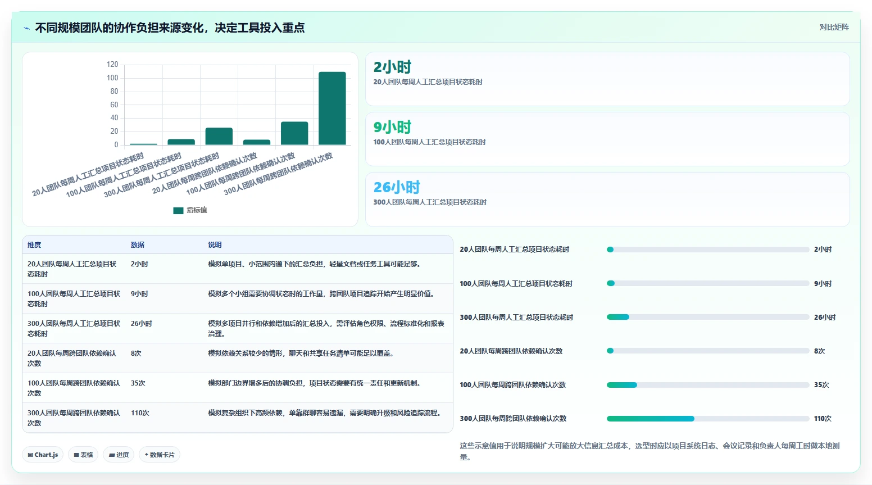872x485 pixels.
Task: Select the 9小时 data card
Action: coord(607,139)
